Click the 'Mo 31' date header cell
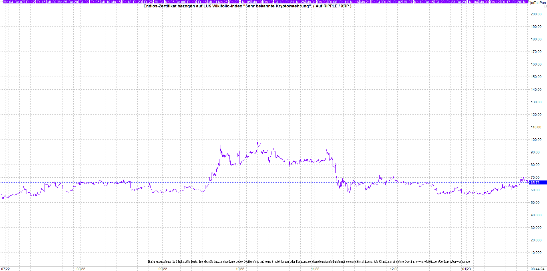 pyautogui.click(x=311, y=2)
